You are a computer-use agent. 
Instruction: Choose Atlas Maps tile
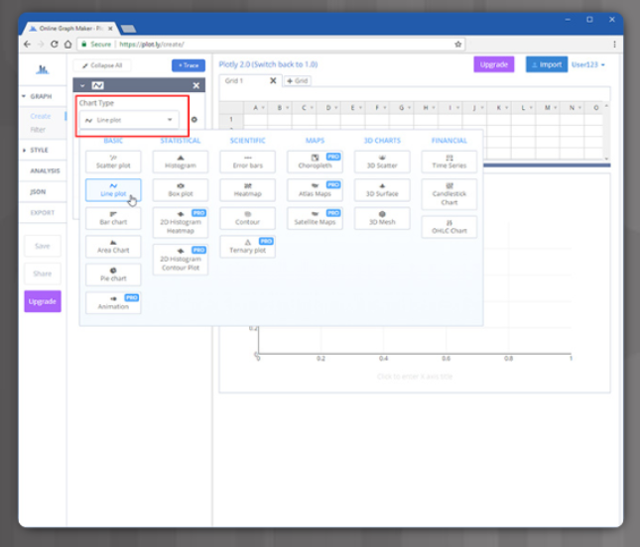(315, 190)
